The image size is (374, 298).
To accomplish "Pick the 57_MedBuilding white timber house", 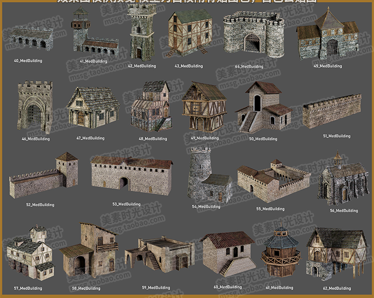I will tap(30, 253).
